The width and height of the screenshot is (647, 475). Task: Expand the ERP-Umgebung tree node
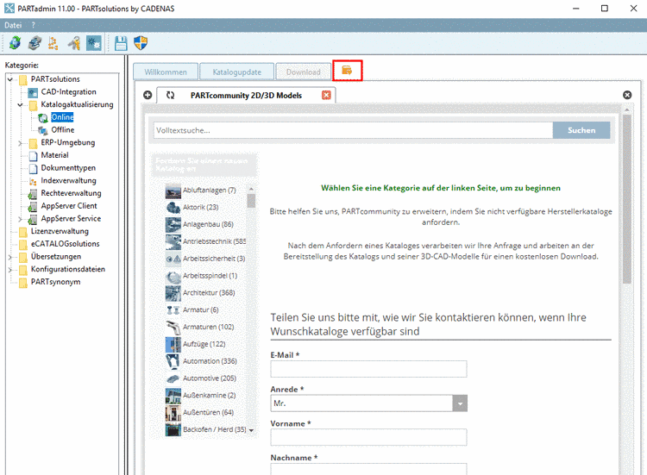(20, 143)
